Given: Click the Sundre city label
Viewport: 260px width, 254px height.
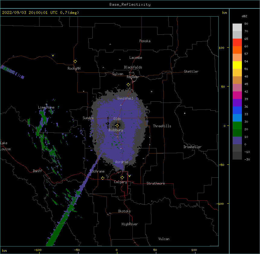Looking at the screenshot, I should pyautogui.click(x=88, y=118).
